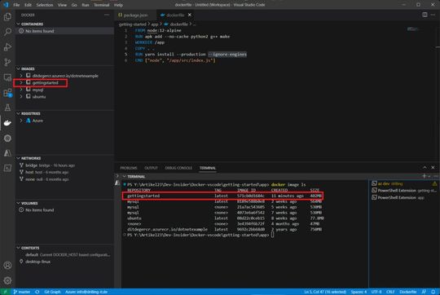Screen dimensions: 440x295
Task: Change UTF-8 encoding in status bar
Action: tap(376, 292)
